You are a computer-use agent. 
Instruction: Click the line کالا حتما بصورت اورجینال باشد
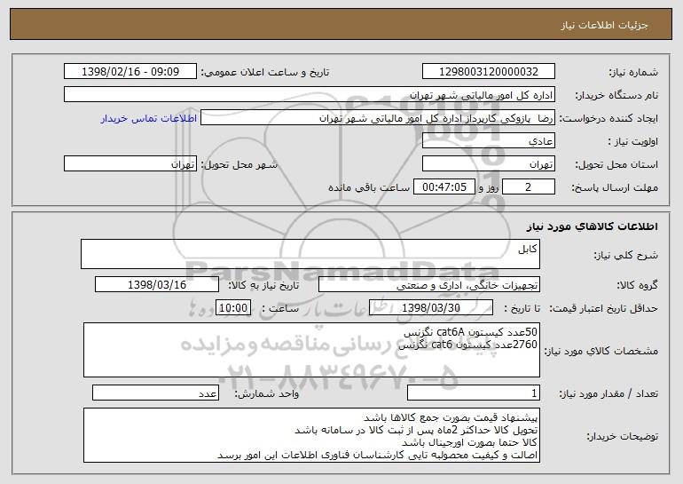click(470, 442)
